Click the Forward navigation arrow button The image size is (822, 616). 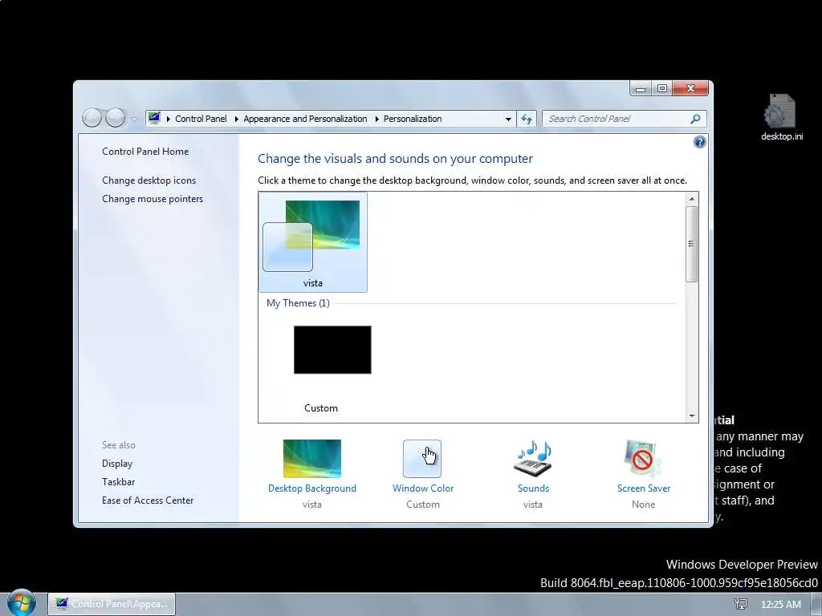coord(116,118)
